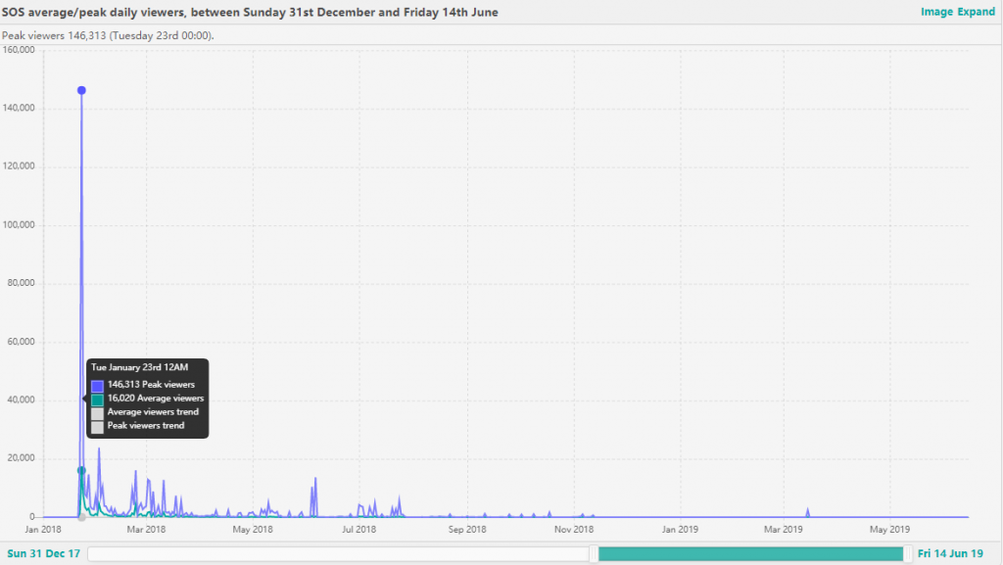The height and width of the screenshot is (565, 1003).
Task: Click the 'Jul 2018' axis label
Action: point(358,529)
